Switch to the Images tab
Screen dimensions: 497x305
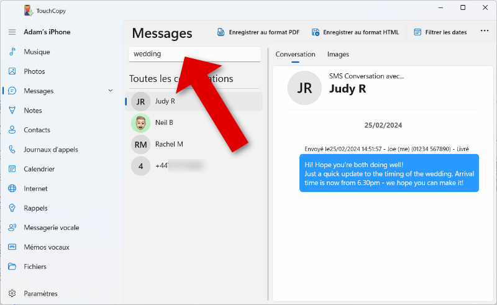tap(338, 55)
